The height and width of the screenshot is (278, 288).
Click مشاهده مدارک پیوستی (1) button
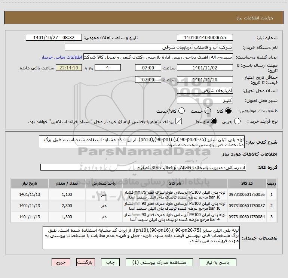[159, 262]
